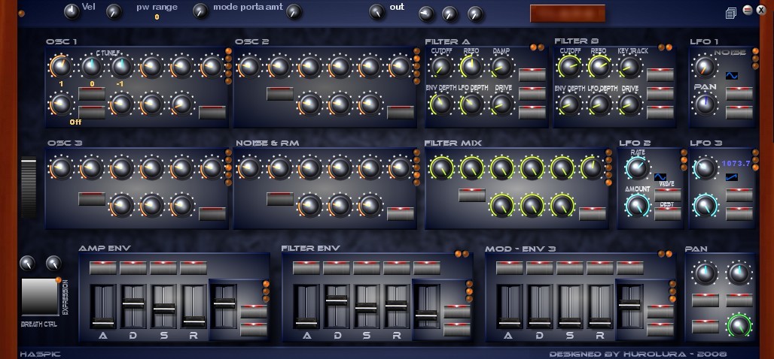774x359 pixels.
Task: Click the pitch wheel beside OSC 3
Action: (x=29, y=187)
